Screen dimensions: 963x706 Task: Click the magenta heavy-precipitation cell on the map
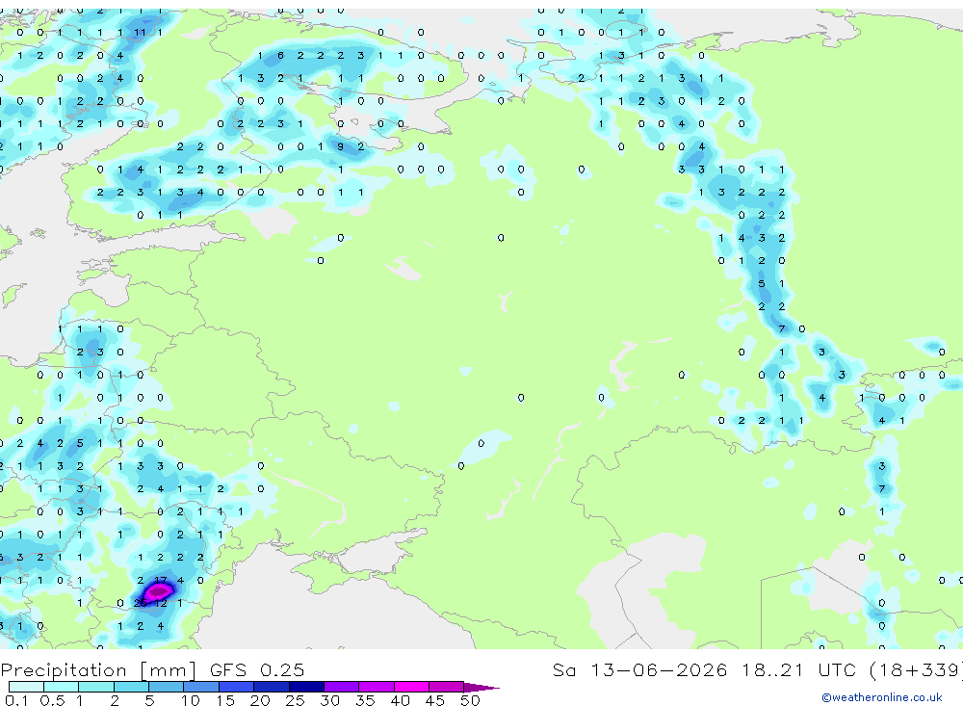(x=159, y=591)
